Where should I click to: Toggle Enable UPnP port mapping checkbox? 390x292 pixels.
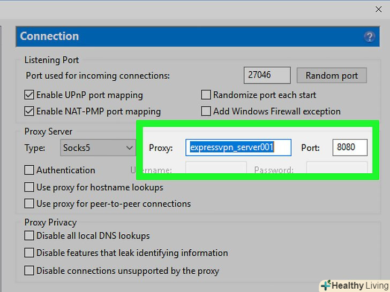click(29, 95)
